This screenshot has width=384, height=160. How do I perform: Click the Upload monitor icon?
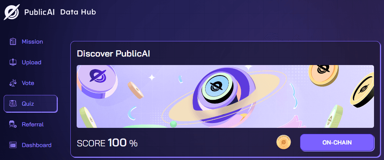pyautogui.click(x=13, y=62)
